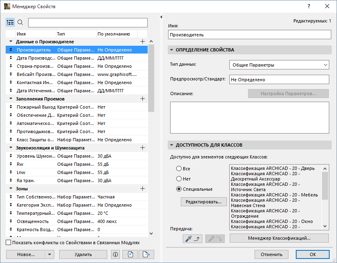Open the dropdown arrow next to Новое
The image size is (337, 263).
(x=50, y=254)
